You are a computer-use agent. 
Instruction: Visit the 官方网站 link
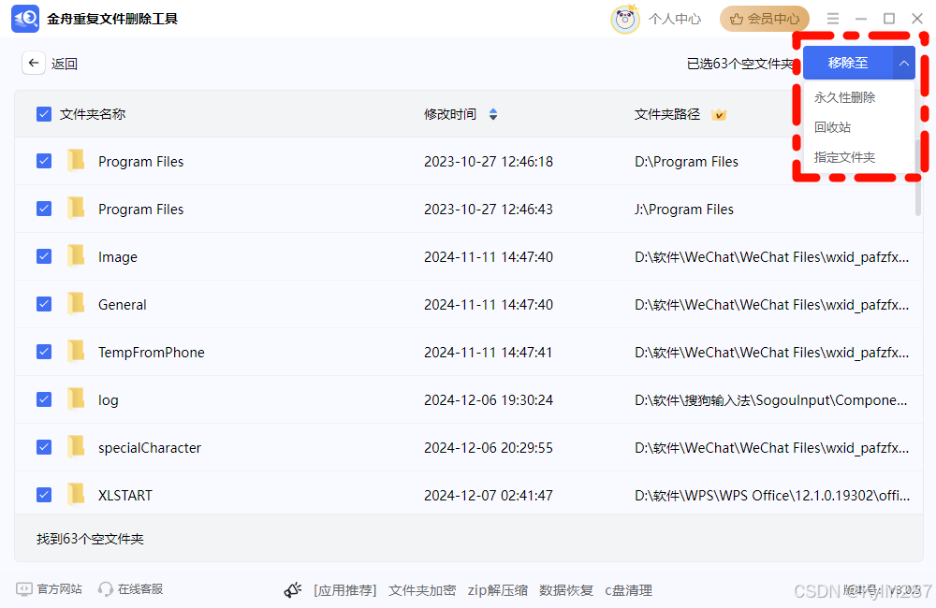click(60, 589)
